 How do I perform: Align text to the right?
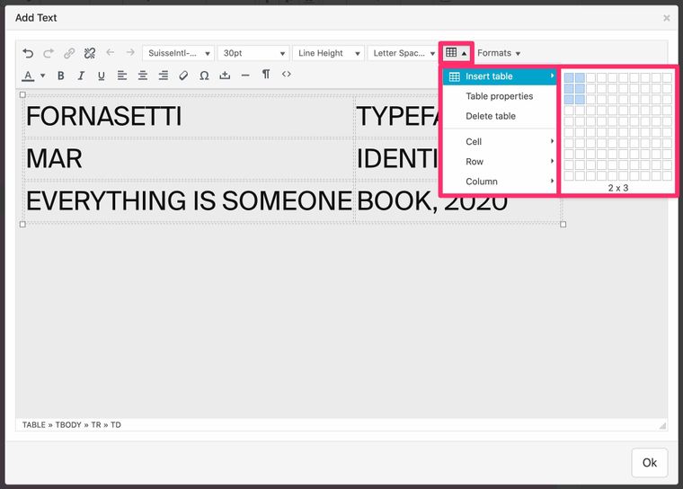click(163, 76)
